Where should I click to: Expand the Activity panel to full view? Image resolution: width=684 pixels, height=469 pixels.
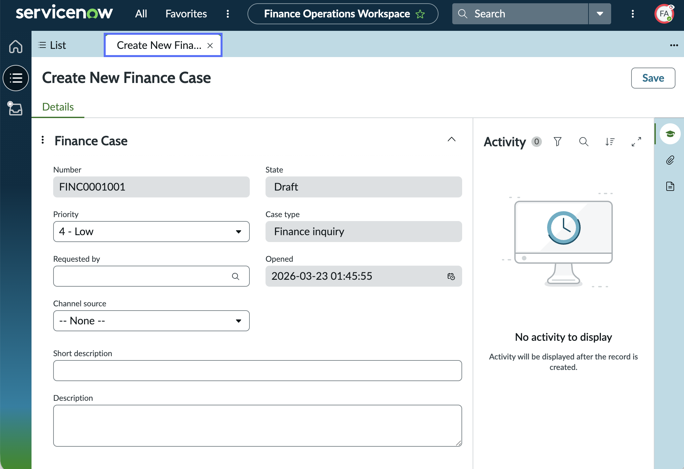coord(636,142)
